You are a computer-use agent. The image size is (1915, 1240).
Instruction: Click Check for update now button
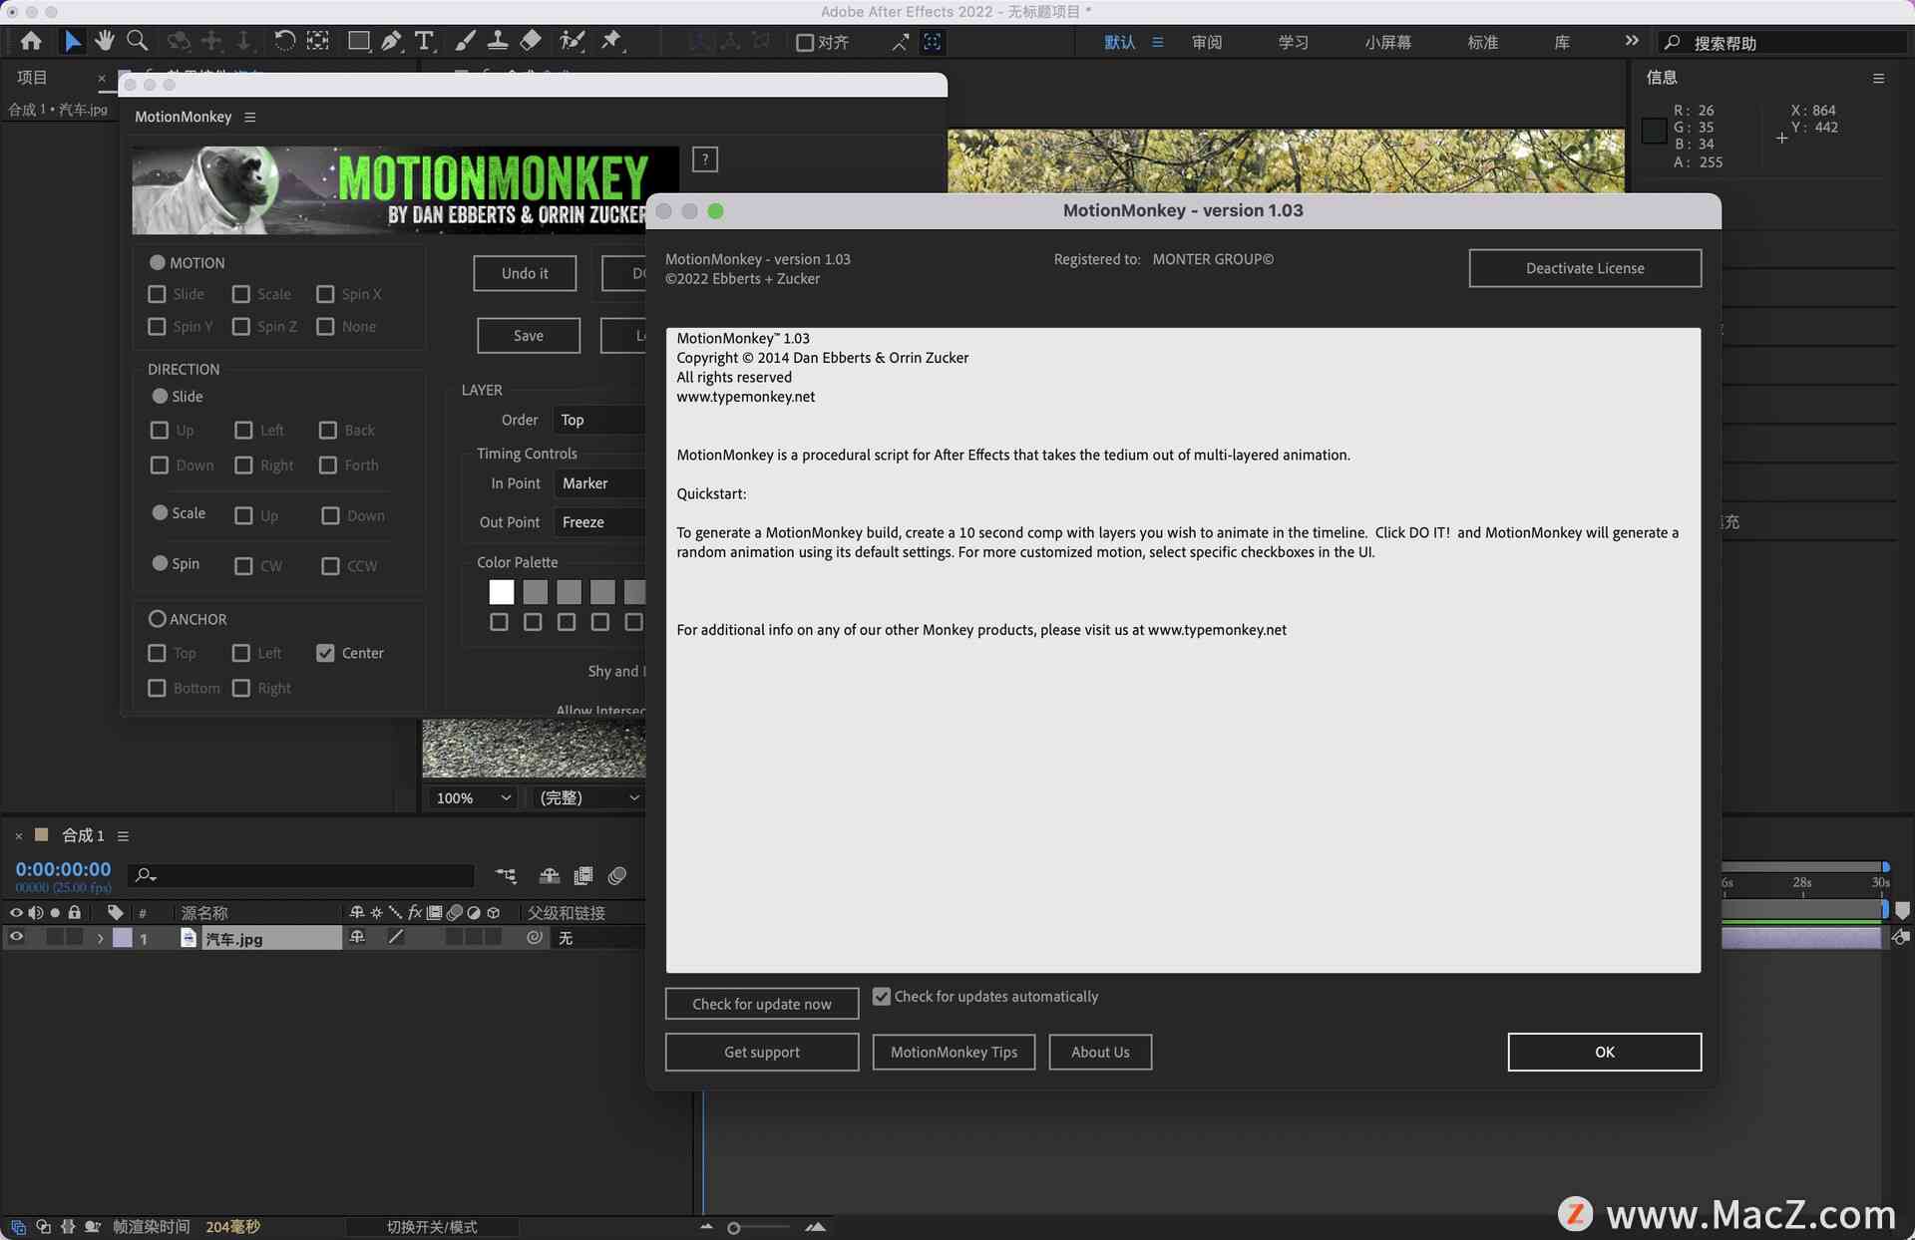(761, 1003)
